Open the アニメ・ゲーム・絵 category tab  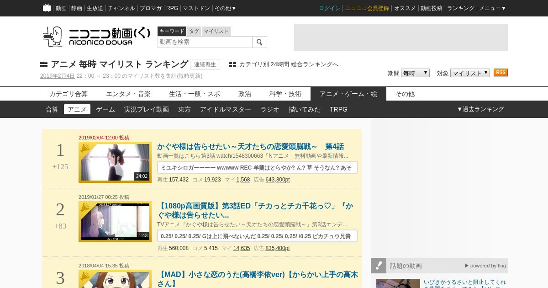pyautogui.click(x=348, y=94)
